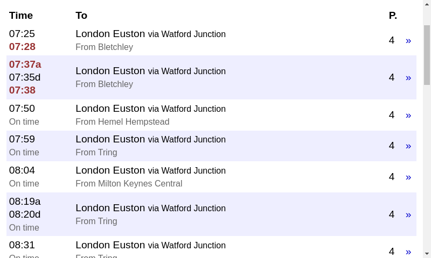
Task: Select the service from Hemel Hempstead
Action: 211,115
